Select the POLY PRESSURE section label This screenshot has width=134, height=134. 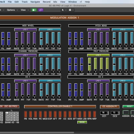pyautogui.click(x=101, y=51)
